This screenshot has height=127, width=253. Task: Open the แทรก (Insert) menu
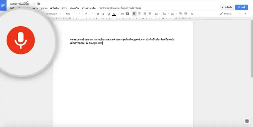[x=35, y=8]
